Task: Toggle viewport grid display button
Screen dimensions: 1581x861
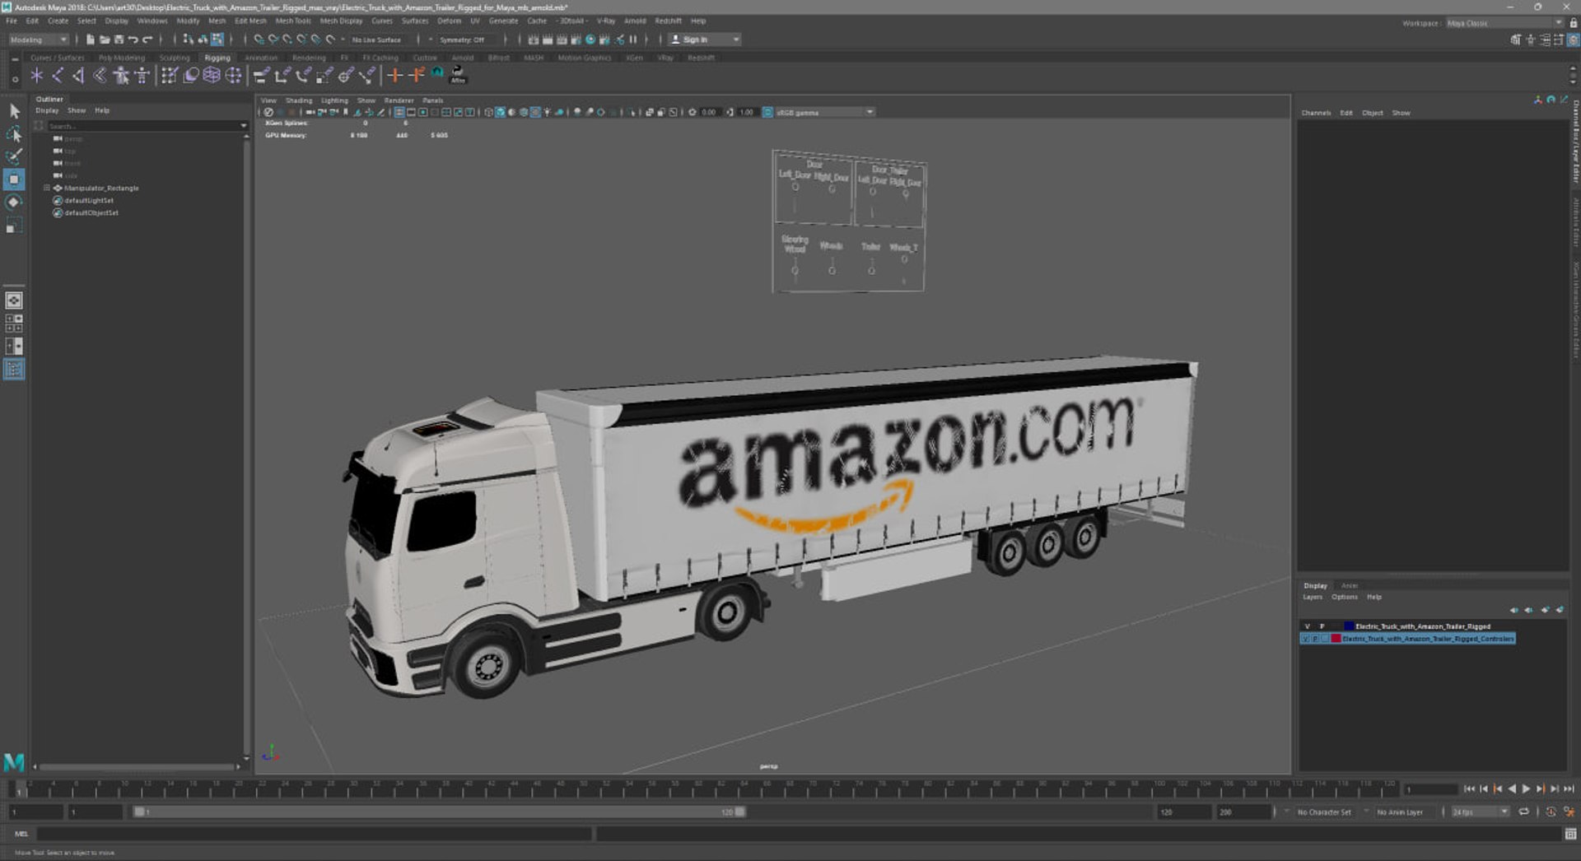Action: [x=399, y=112]
